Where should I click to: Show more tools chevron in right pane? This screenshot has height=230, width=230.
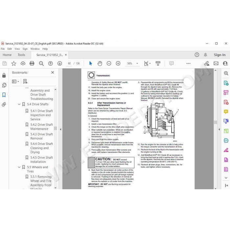pyautogui.click(x=226, y=178)
